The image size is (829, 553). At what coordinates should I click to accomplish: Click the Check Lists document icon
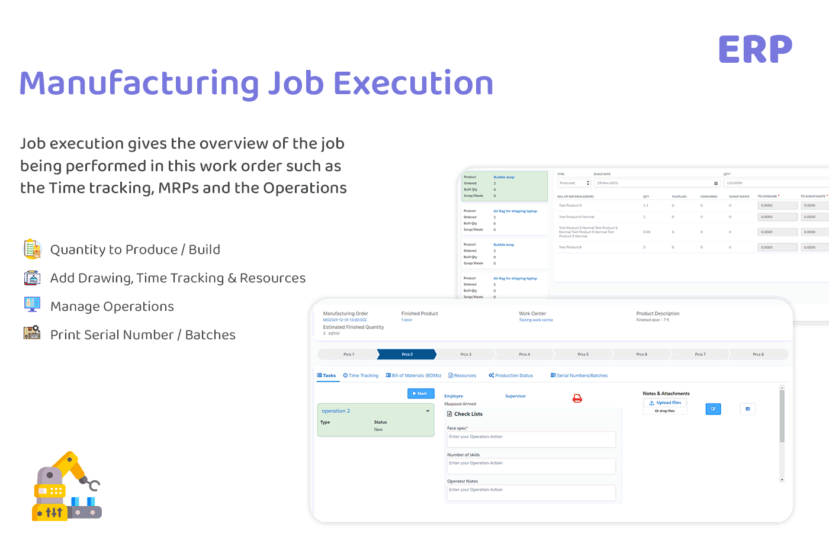pyautogui.click(x=449, y=413)
